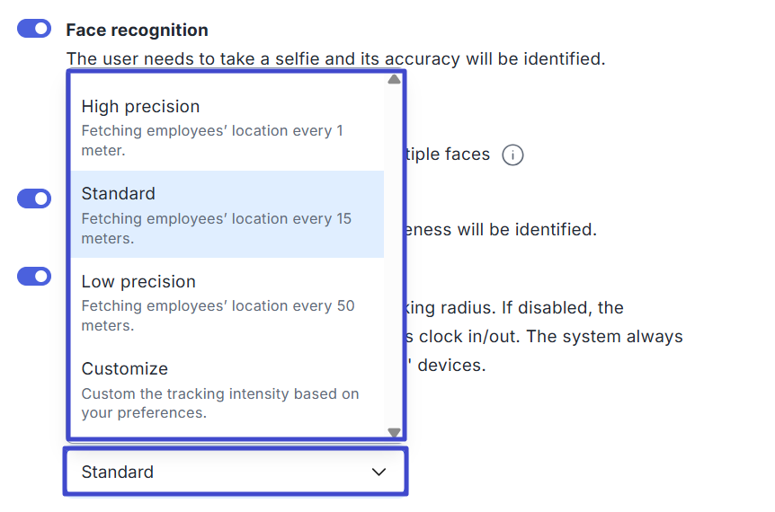Turn off the toggle beside 'will be identified'

point(34,199)
